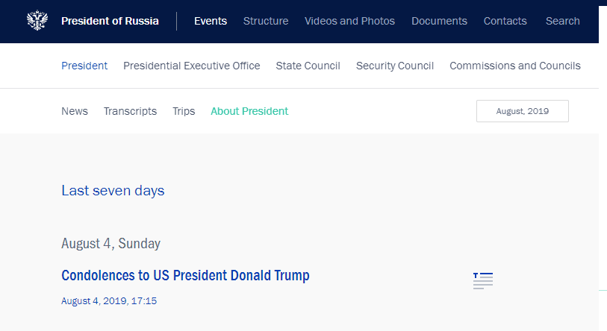The width and height of the screenshot is (607, 331).
Task: Show the News section
Action: click(x=75, y=111)
